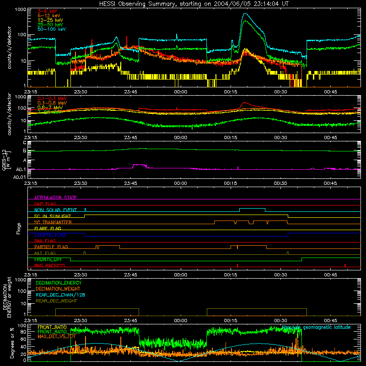The height and width of the screenshot is (366, 366).
Task: Click the ATTENUATOR_STATE flag label
Action: [x=55, y=198]
